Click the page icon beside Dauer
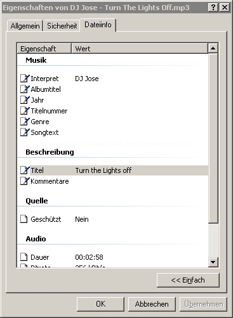Screen dimensions: 233x318 click(x=24, y=257)
